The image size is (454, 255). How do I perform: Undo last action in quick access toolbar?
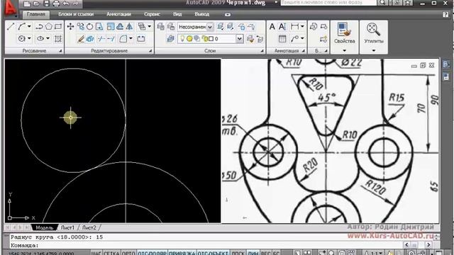[66, 4]
